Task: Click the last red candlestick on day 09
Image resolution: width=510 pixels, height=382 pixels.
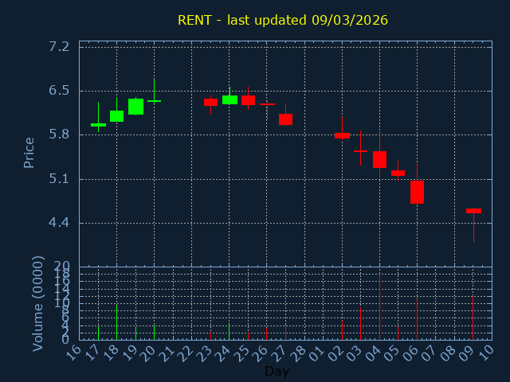Action: (x=473, y=211)
